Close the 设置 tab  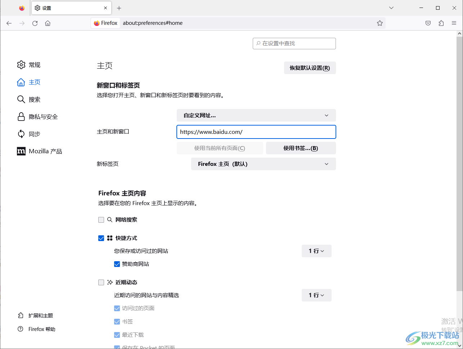tap(105, 8)
